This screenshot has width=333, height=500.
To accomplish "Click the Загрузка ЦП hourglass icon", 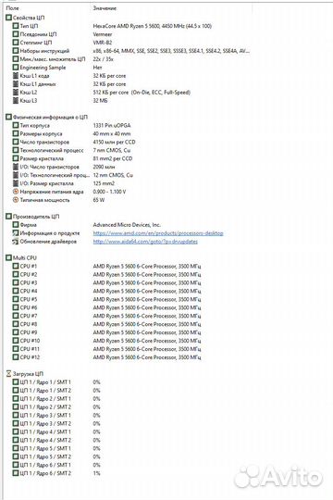I will point(8,374).
